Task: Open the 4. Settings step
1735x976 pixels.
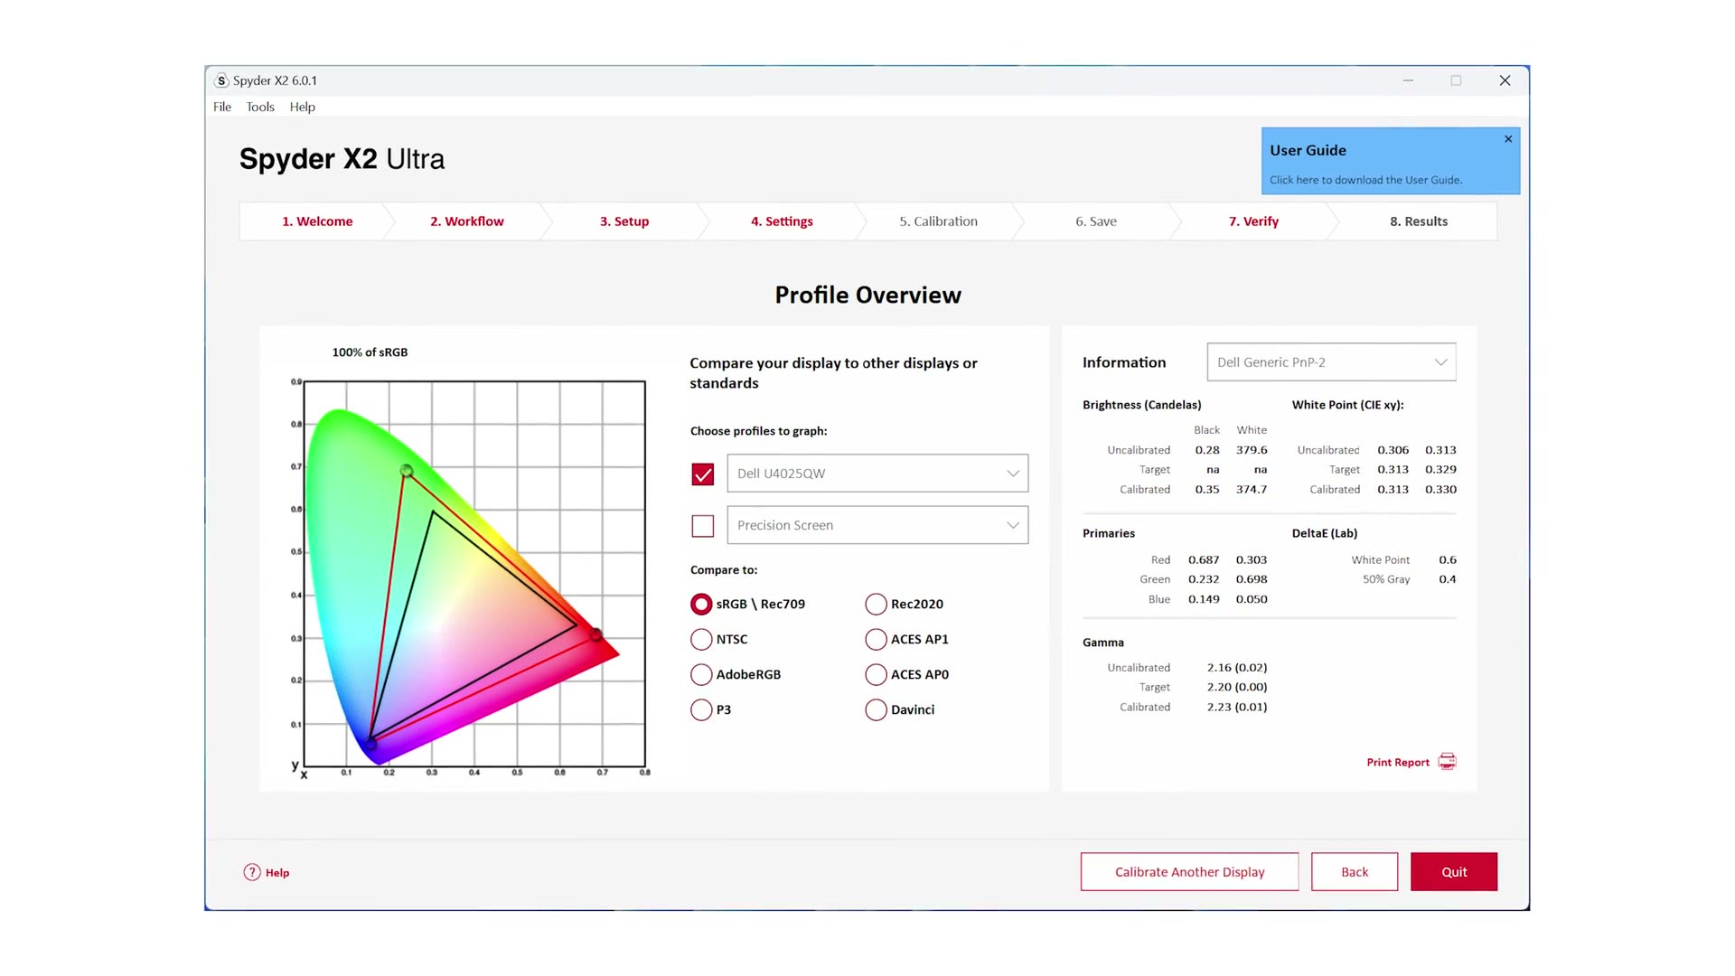Action: 782,221
